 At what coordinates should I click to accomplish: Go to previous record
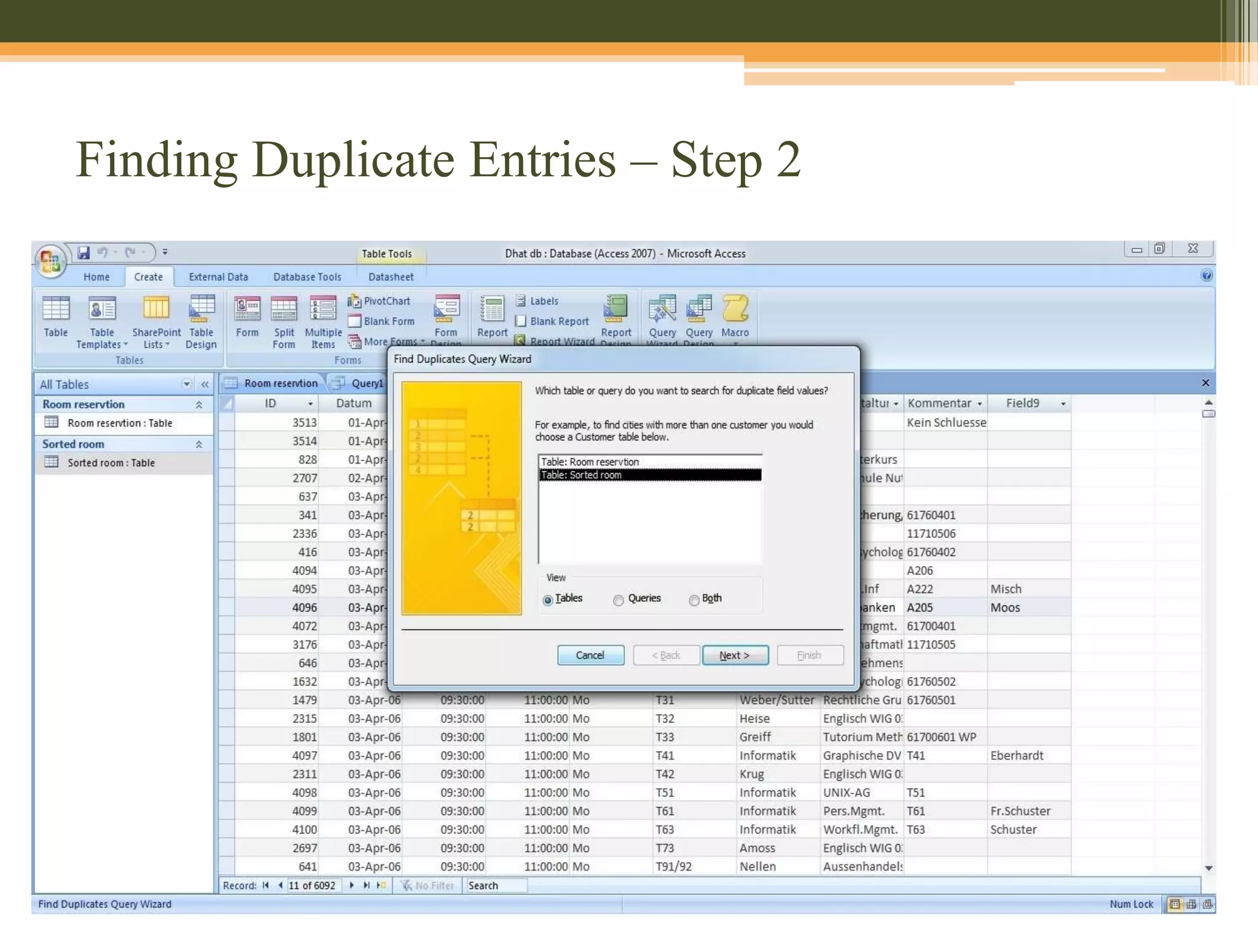tap(280, 885)
